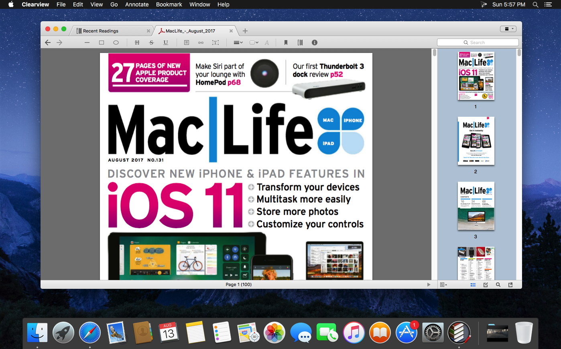Add a note annotation

pyautogui.click(x=187, y=43)
